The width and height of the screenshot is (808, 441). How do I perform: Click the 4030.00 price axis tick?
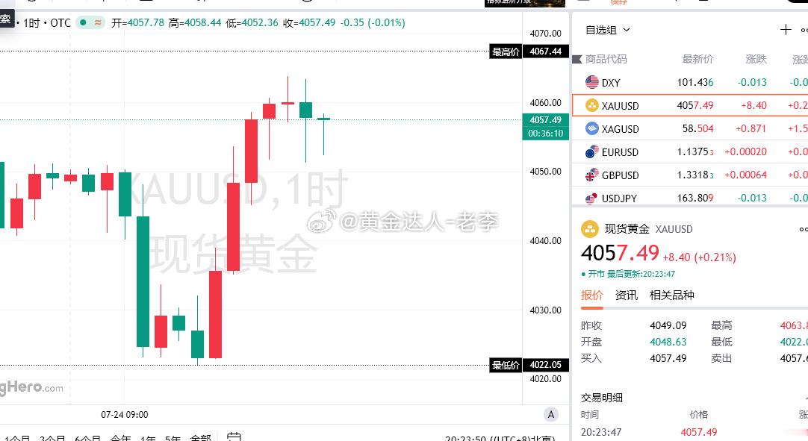coord(546,310)
